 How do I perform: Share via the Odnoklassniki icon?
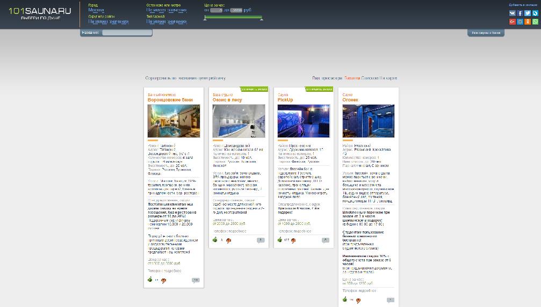(x=528, y=21)
